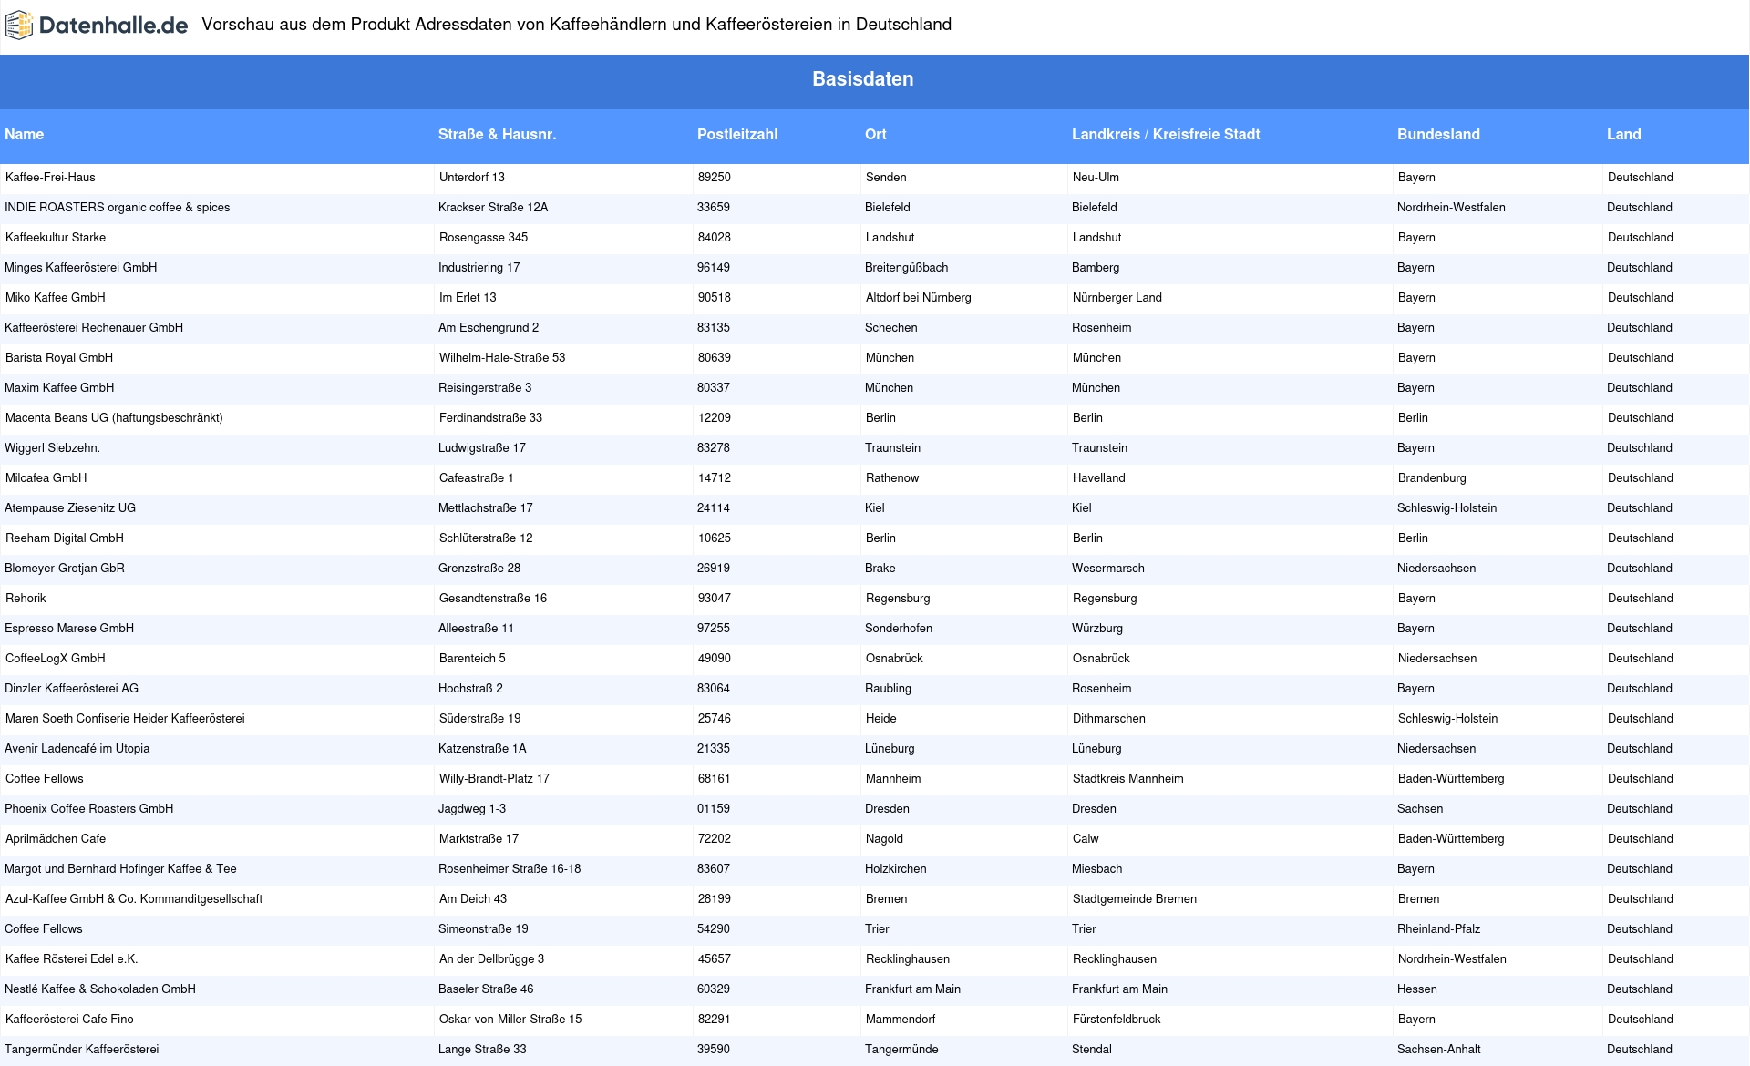This screenshot has width=1750, height=1066.
Task: Select town Rathenow
Action: tap(892, 478)
